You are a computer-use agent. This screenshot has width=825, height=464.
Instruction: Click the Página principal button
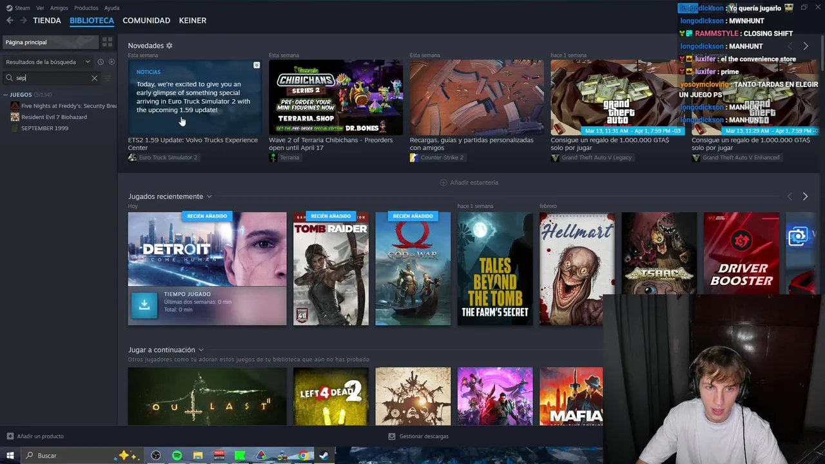50,42
